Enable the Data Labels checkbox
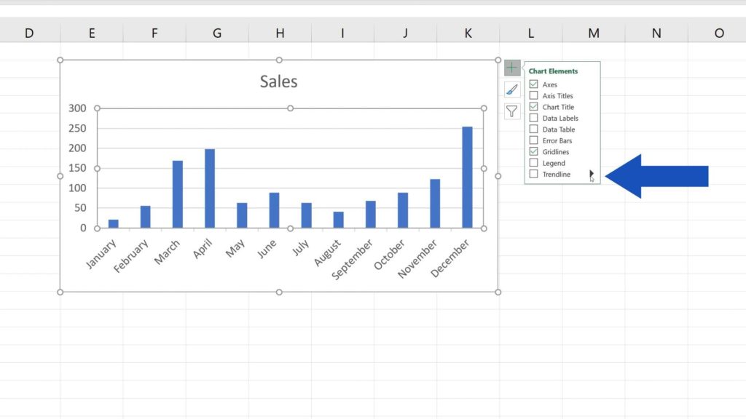This screenshot has width=746, height=419. (533, 118)
